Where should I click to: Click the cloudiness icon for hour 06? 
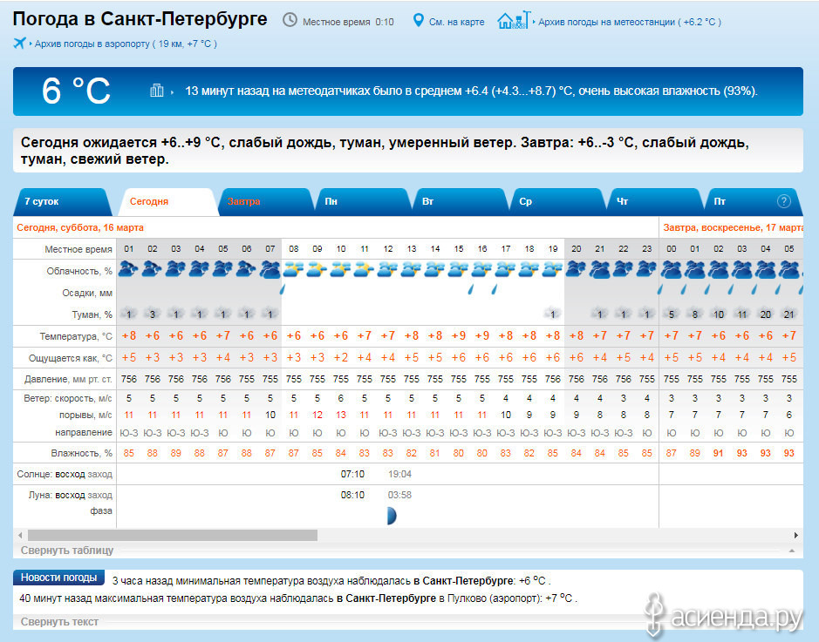click(246, 270)
